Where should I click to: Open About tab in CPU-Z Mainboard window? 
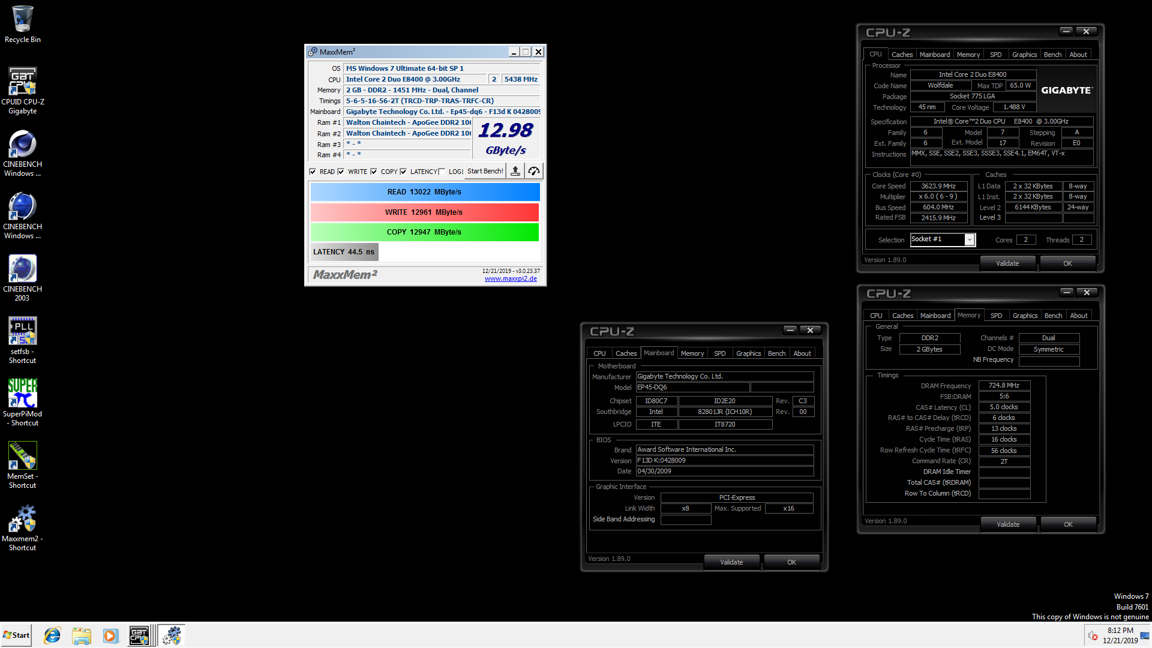802,353
